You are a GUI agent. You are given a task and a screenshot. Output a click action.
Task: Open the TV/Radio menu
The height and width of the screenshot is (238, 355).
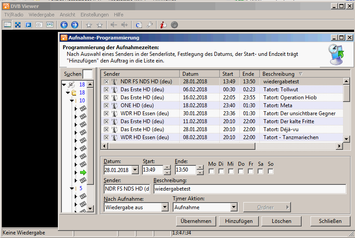pos(14,15)
